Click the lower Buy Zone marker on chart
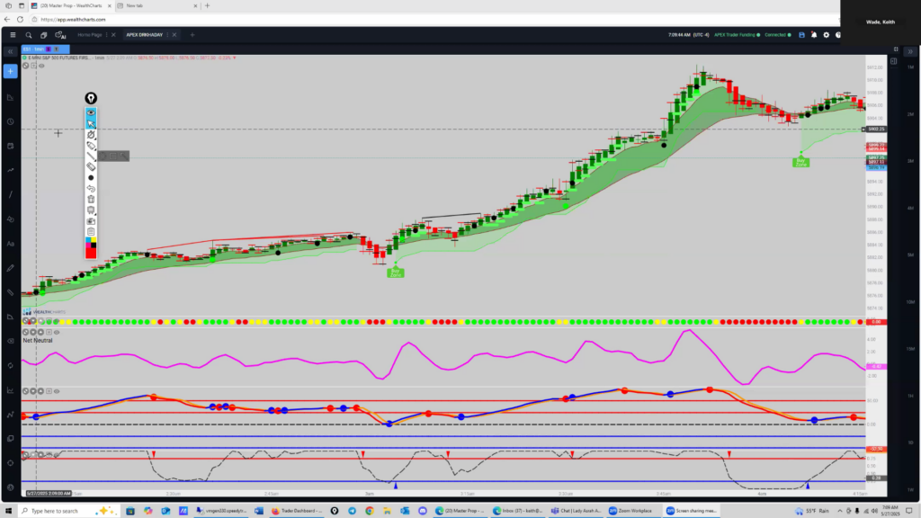 396,272
